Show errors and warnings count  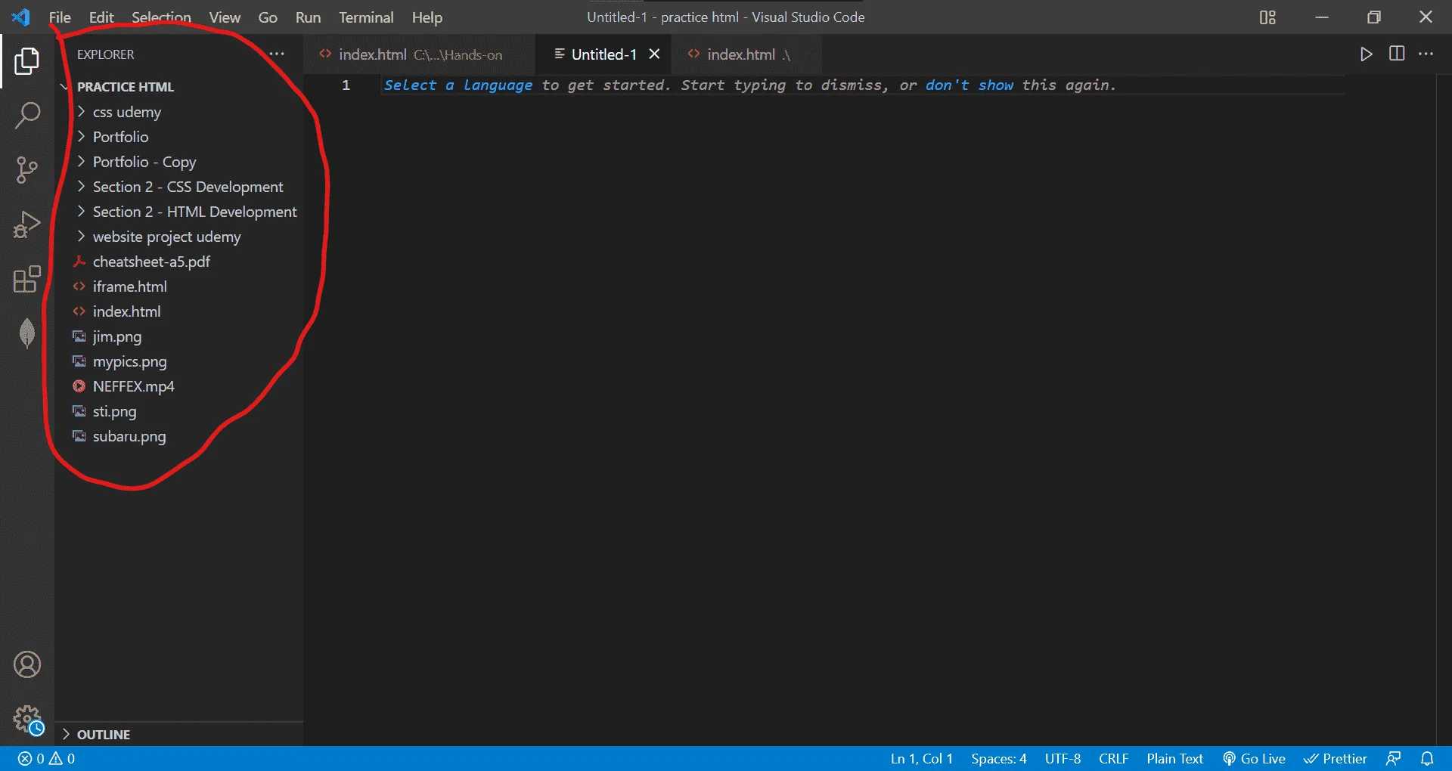(x=46, y=758)
